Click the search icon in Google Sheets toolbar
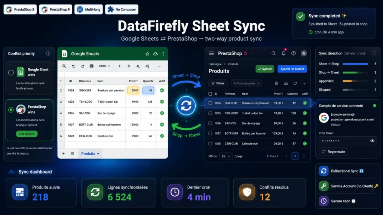 pos(64,66)
